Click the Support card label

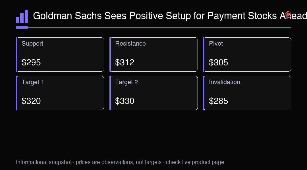[x=32, y=44]
